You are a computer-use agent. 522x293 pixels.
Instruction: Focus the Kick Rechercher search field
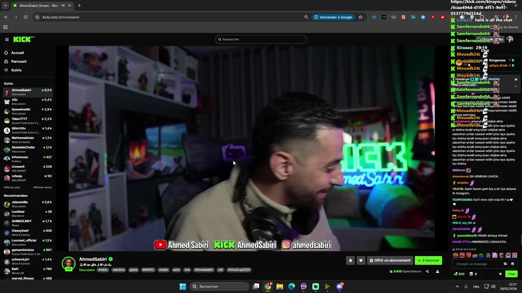(261, 39)
